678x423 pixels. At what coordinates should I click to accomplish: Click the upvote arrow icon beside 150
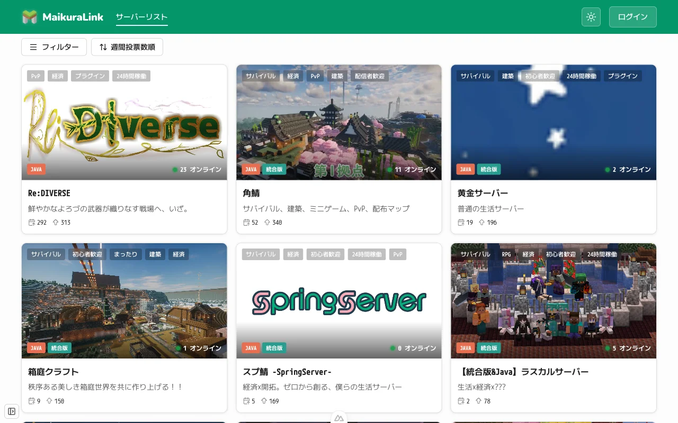[x=49, y=401]
